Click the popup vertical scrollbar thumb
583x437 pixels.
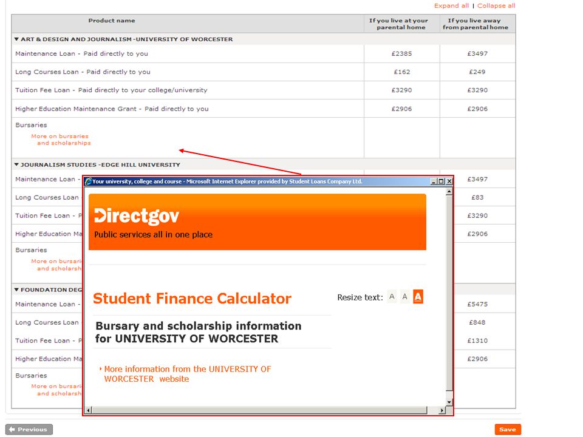tap(449, 293)
